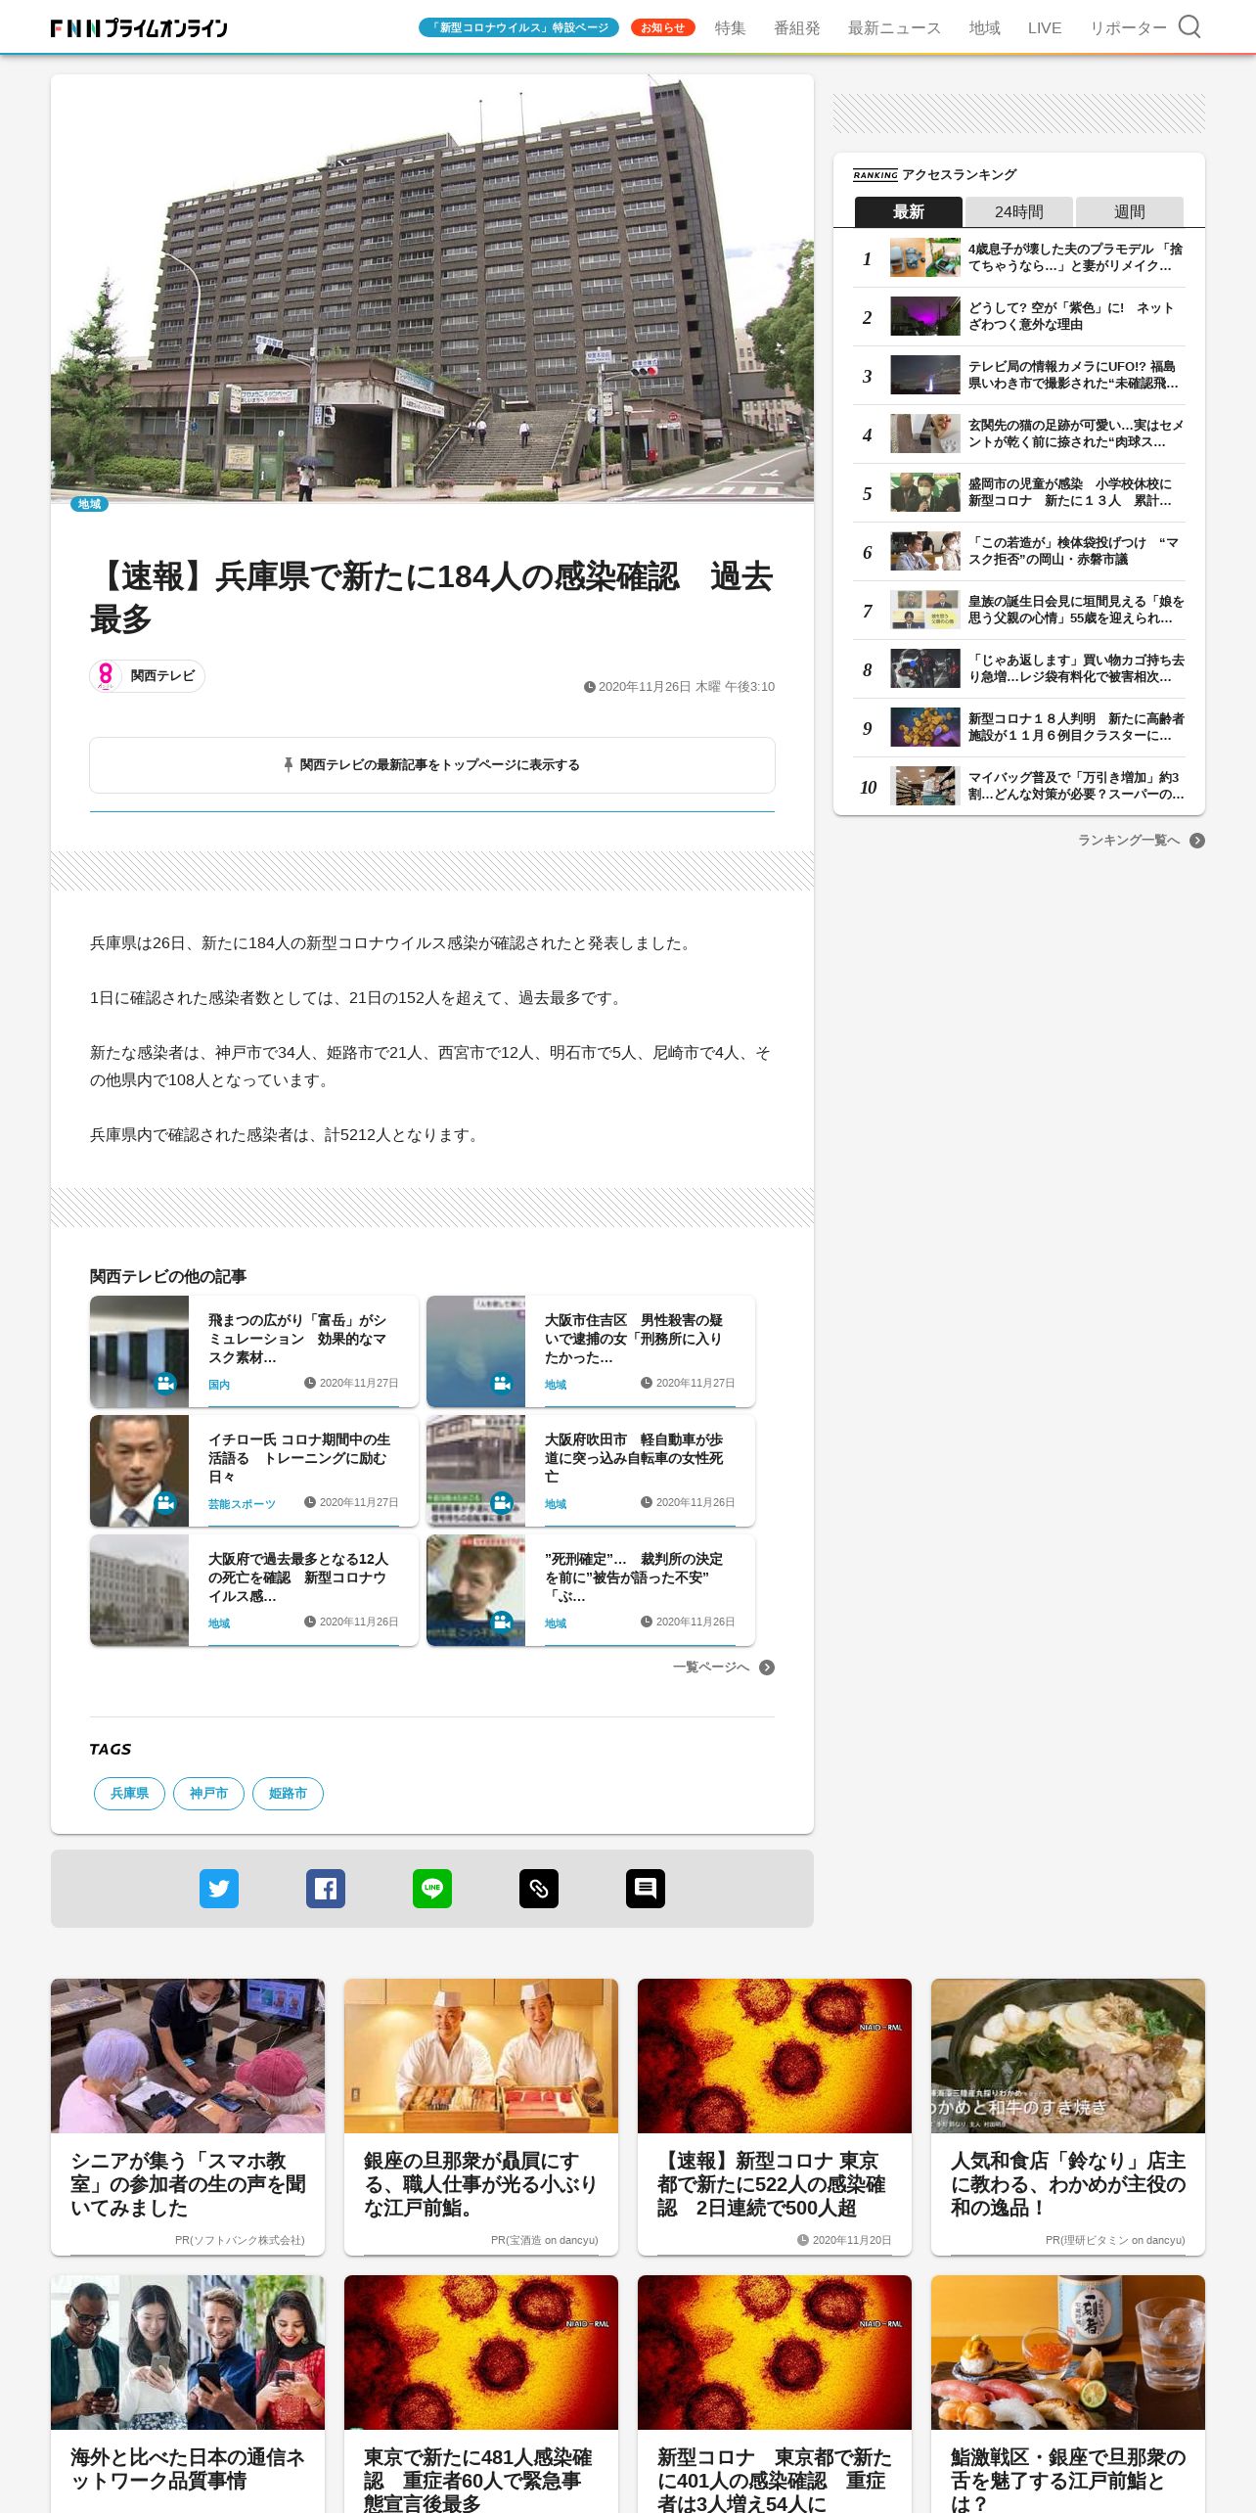The width and height of the screenshot is (1256, 2513).
Task: Select the 姫路市 tag
Action: click(x=288, y=1794)
